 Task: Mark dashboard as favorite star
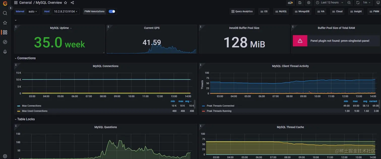(66, 3)
